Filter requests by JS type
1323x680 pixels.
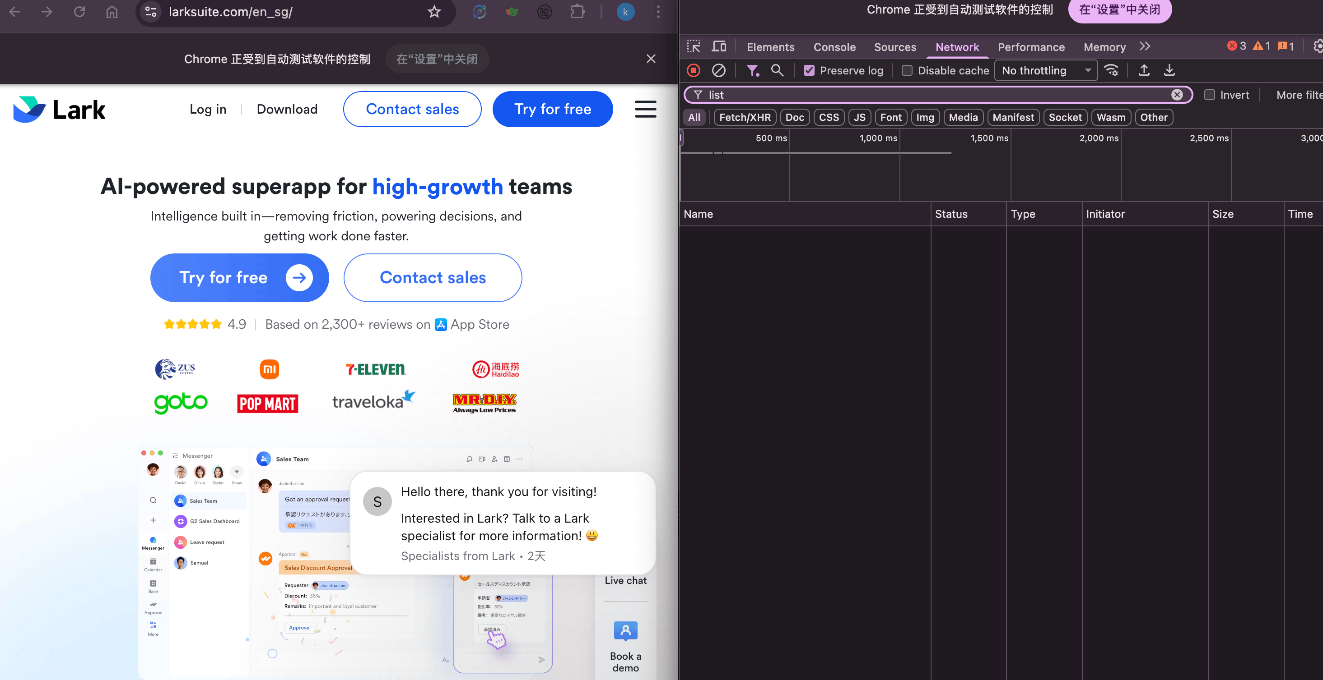(859, 117)
